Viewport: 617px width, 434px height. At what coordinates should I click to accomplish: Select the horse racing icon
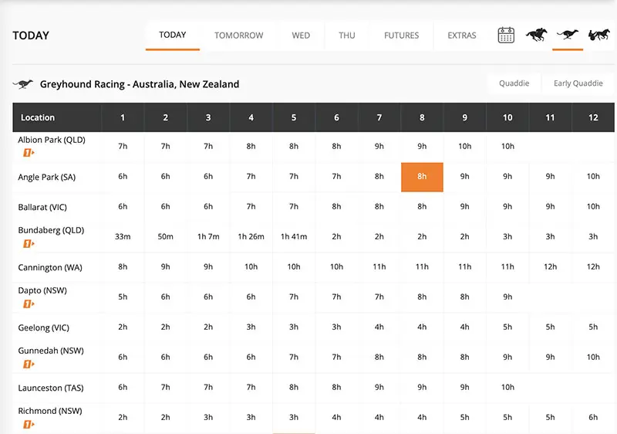[x=537, y=35]
